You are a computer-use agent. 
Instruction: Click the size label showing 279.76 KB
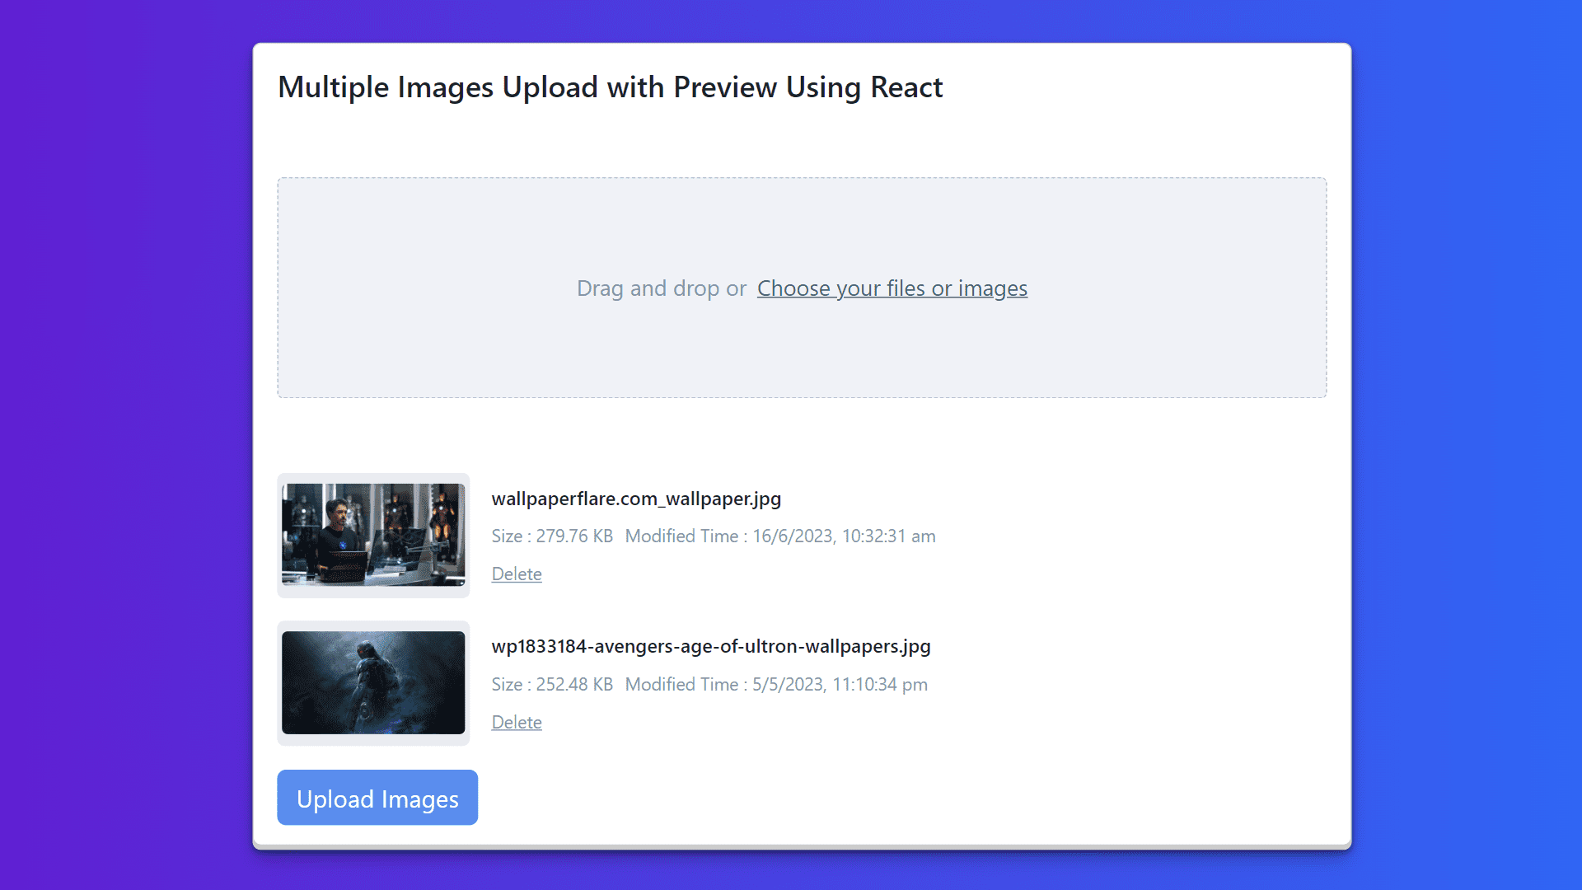tap(551, 536)
